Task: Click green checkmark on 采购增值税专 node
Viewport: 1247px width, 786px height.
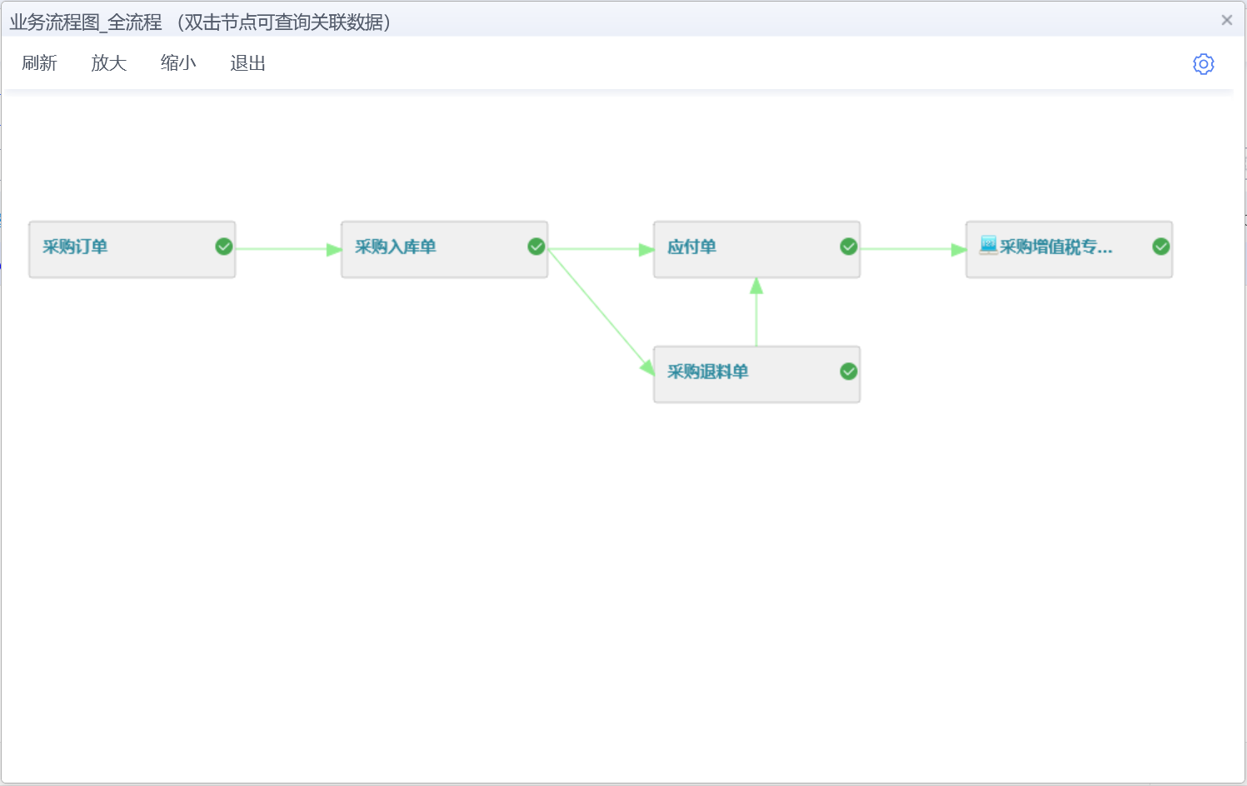Action: point(1161,246)
